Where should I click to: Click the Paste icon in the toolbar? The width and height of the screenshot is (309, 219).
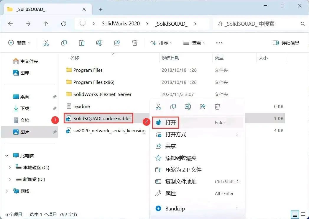(82, 43)
